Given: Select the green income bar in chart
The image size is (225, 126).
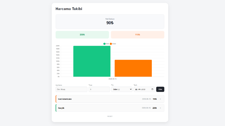Looking at the screenshot, I should [92, 61].
